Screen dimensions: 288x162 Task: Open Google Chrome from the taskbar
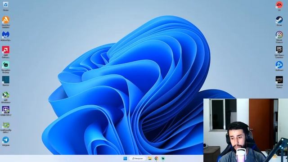click(x=157, y=158)
